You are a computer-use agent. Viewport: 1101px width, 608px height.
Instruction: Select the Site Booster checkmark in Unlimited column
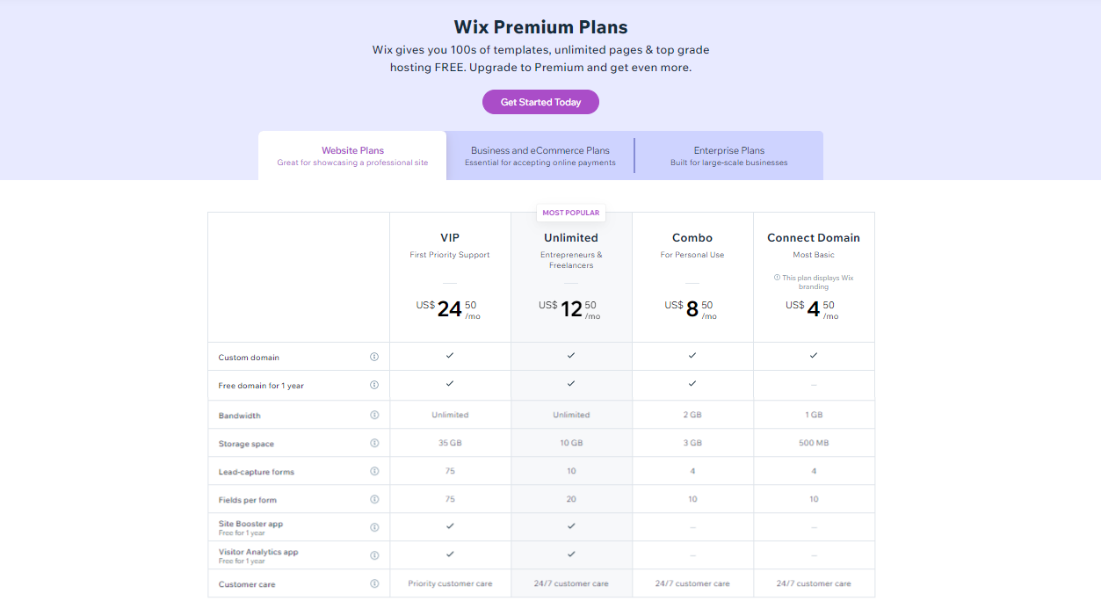[570, 526]
